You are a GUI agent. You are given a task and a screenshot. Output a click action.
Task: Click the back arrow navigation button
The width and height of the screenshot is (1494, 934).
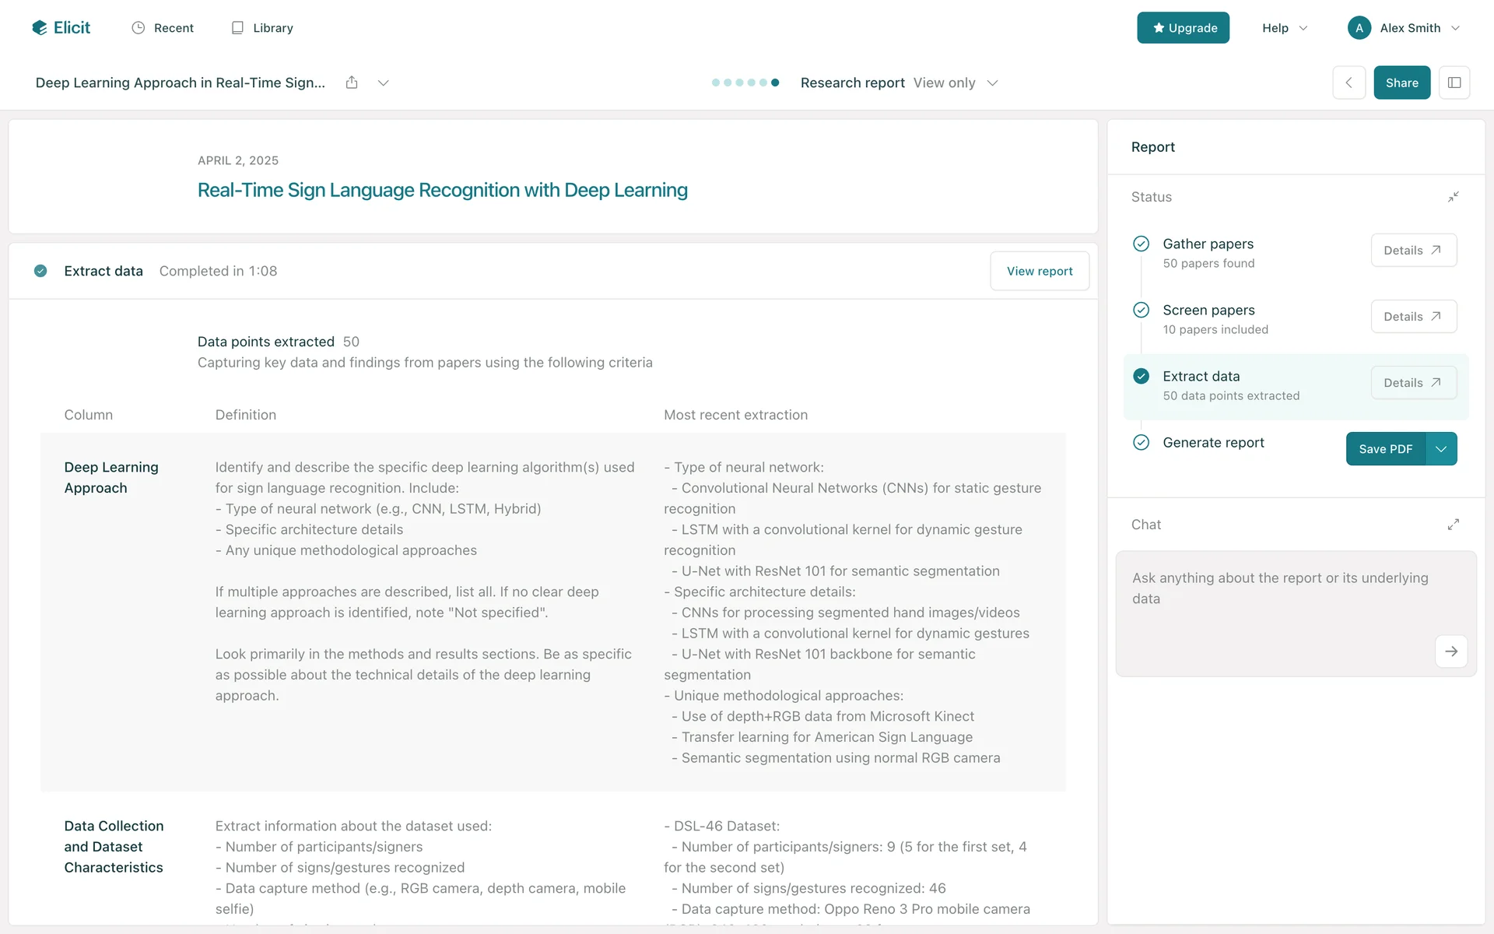(1348, 83)
